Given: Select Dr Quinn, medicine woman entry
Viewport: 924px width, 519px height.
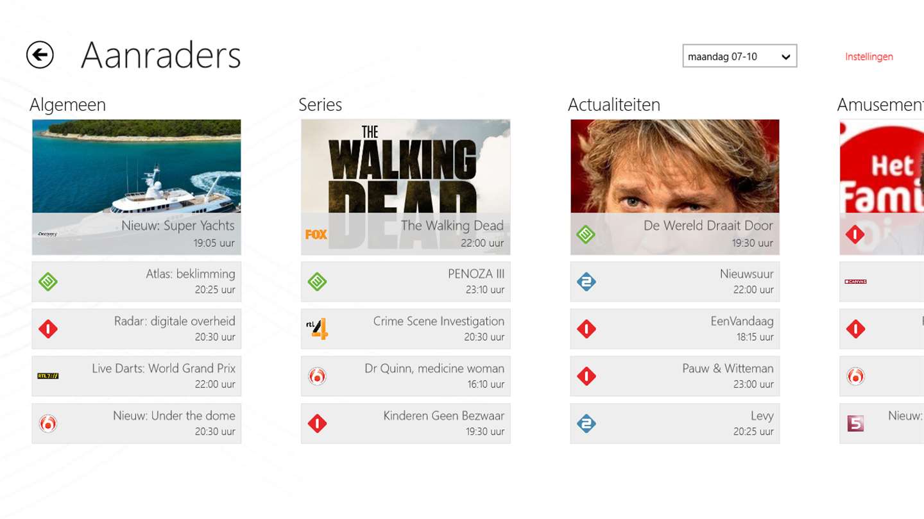Looking at the screenshot, I should (x=406, y=376).
